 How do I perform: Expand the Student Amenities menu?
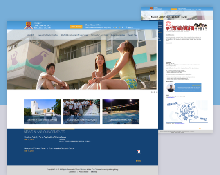[118, 35]
